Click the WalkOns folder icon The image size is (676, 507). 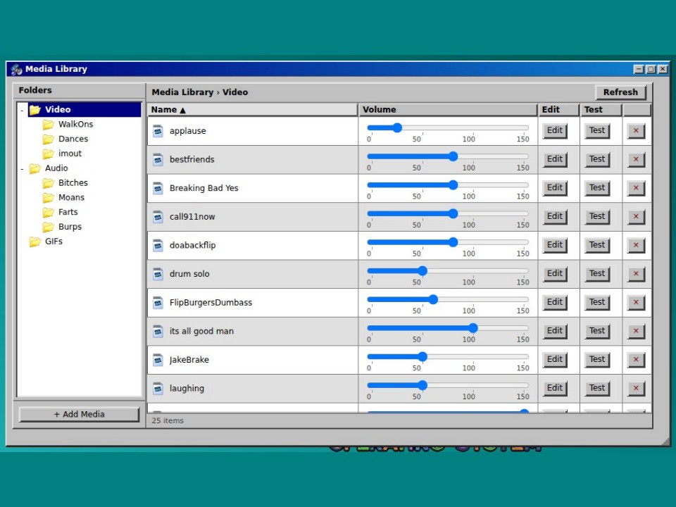coord(49,125)
